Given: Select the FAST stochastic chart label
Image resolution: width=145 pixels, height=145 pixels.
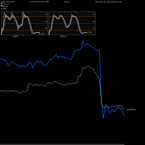Looking at the screenshot, I should click(15, 37).
